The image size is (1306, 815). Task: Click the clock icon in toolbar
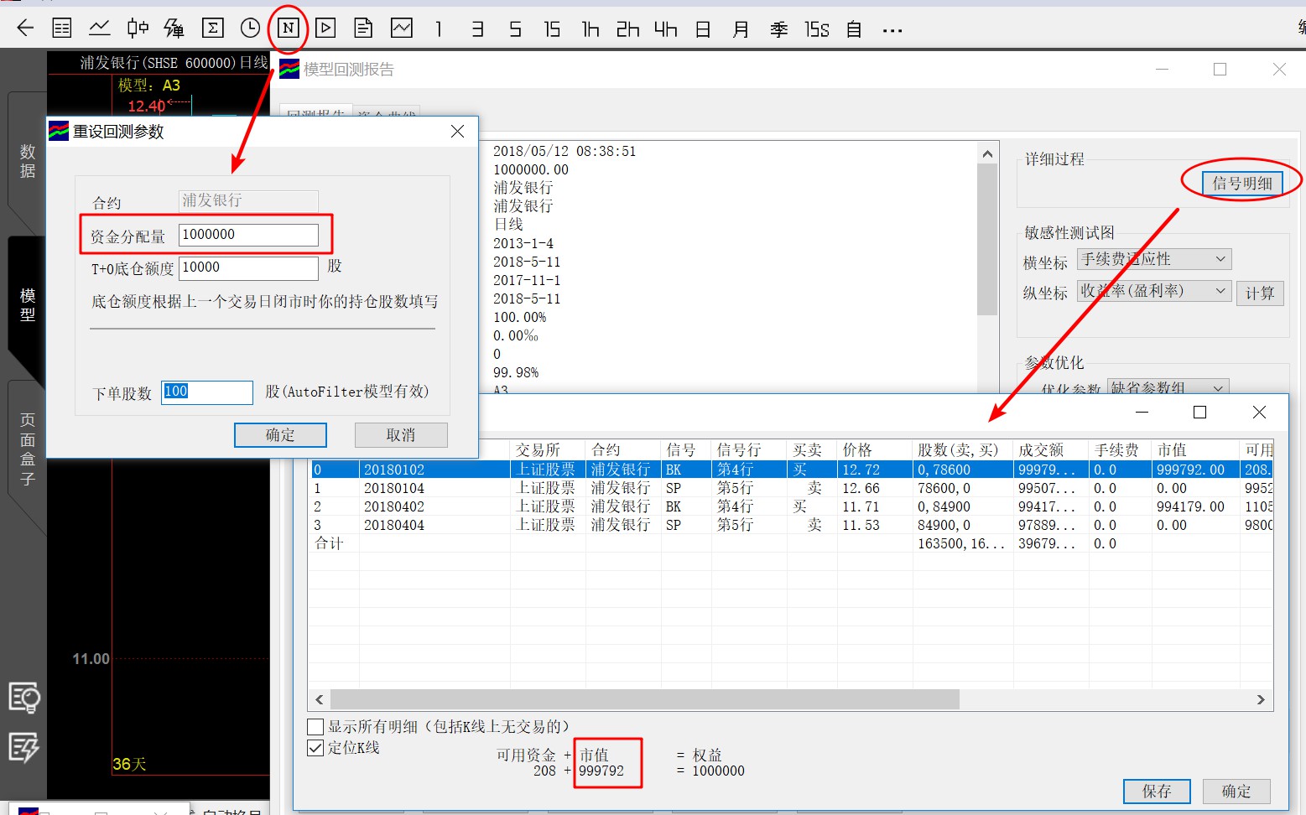pos(250,29)
